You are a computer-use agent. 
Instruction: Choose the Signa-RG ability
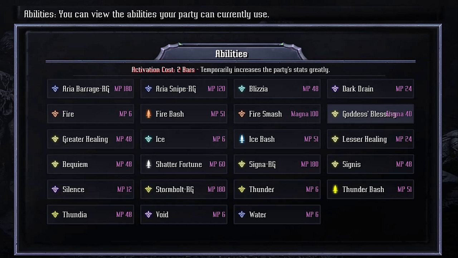click(x=277, y=164)
